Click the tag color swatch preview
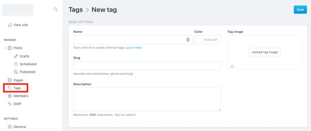Screen dimensions: 311x131 199,40
